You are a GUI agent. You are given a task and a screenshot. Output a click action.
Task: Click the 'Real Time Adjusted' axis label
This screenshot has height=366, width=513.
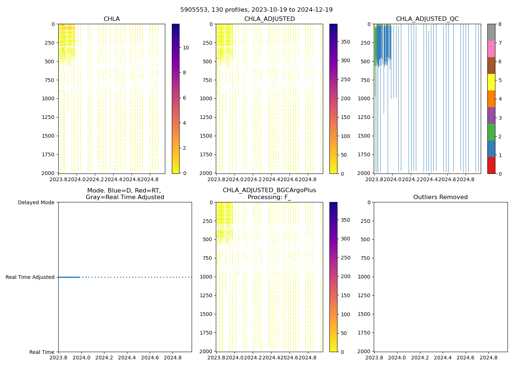[x=30, y=277]
